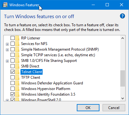
Task: Enable the SMB Direct checkbox
Action: pos(12,66)
